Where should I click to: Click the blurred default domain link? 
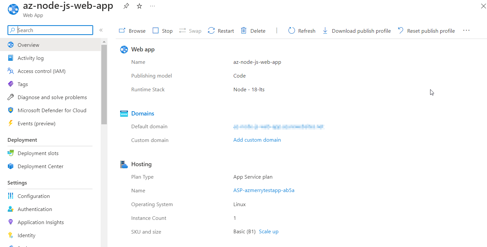279,127
